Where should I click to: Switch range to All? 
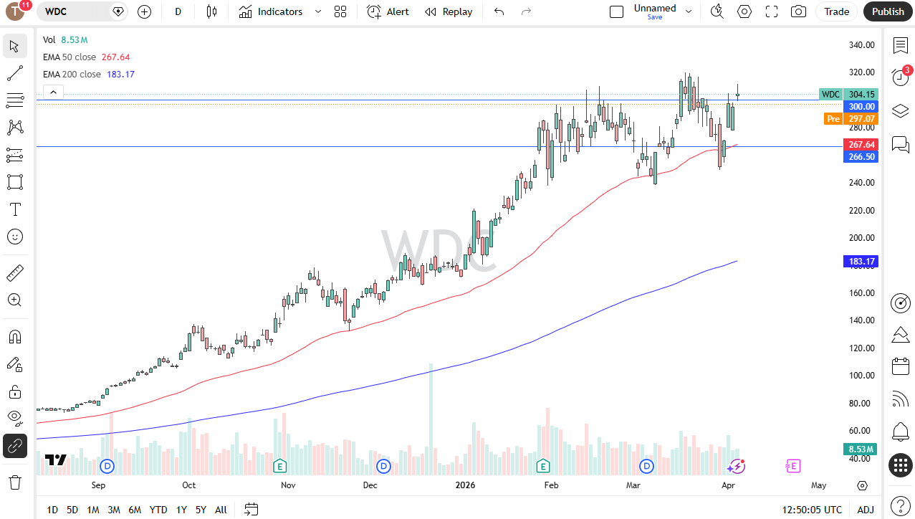coord(221,510)
